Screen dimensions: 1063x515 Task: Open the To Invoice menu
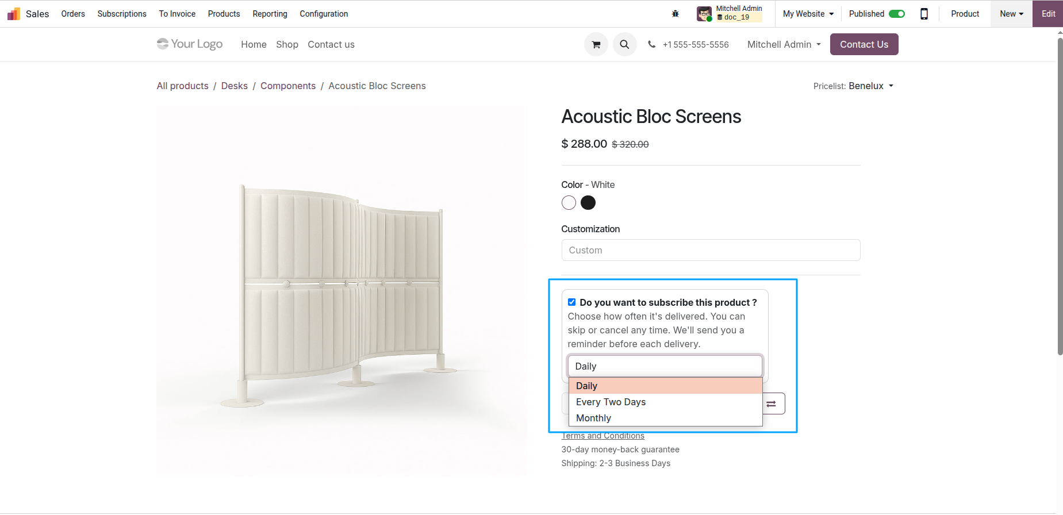coord(177,14)
